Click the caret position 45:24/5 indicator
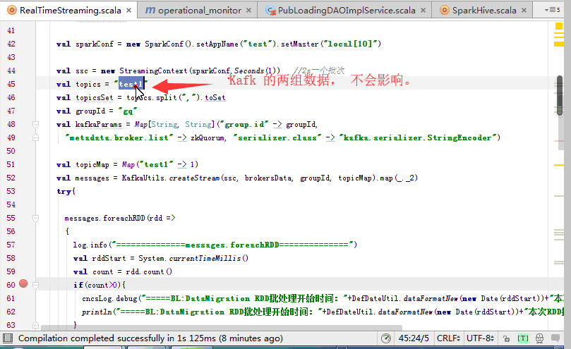The image size is (571, 349). (x=413, y=338)
